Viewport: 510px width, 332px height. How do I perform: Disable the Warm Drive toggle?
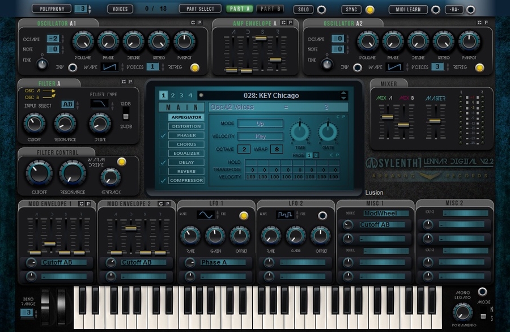121,162
